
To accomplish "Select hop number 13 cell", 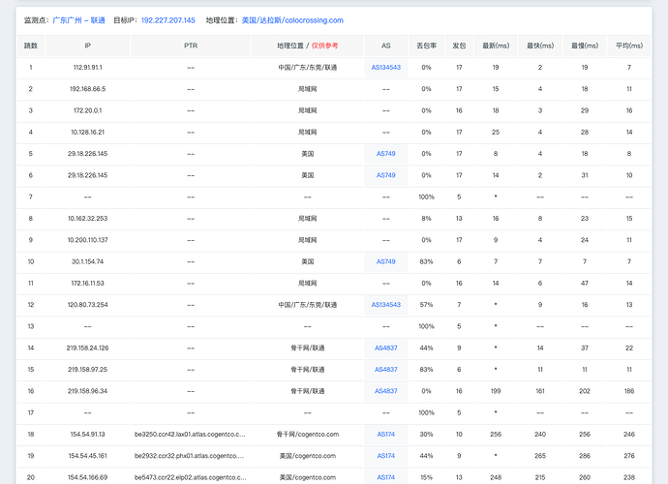I will pos(31,326).
